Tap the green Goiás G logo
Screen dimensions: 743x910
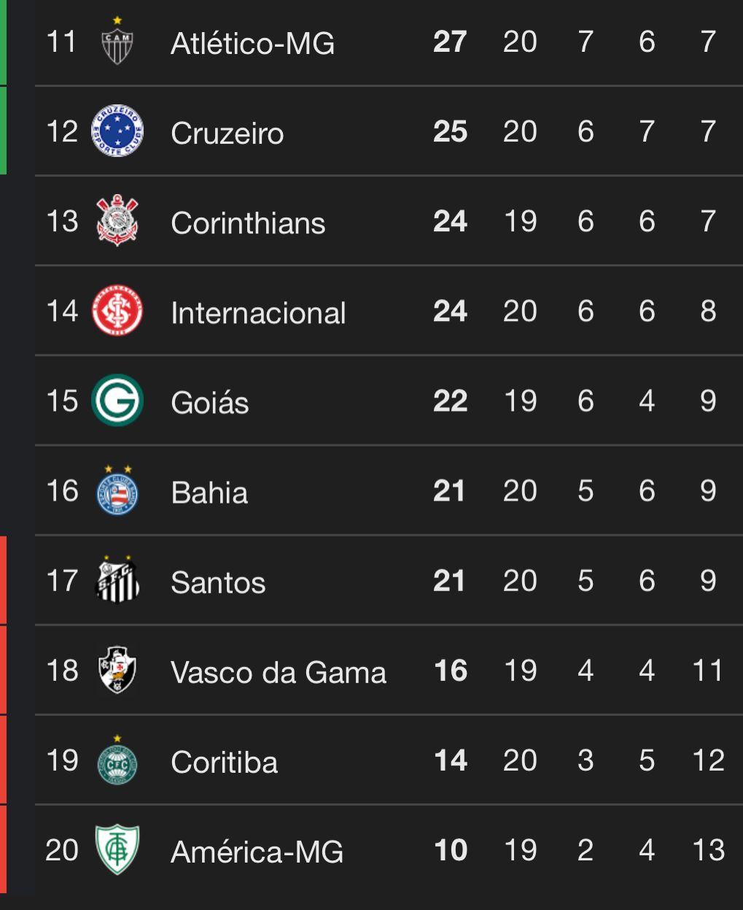click(x=117, y=401)
